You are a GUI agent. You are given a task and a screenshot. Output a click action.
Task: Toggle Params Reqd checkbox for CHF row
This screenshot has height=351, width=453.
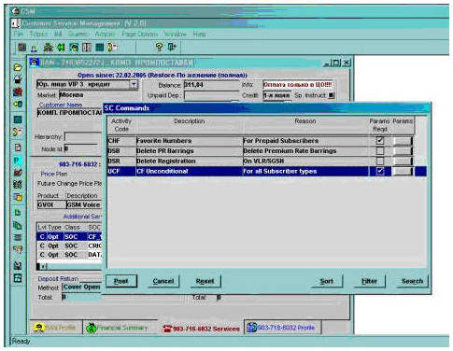[380, 141]
